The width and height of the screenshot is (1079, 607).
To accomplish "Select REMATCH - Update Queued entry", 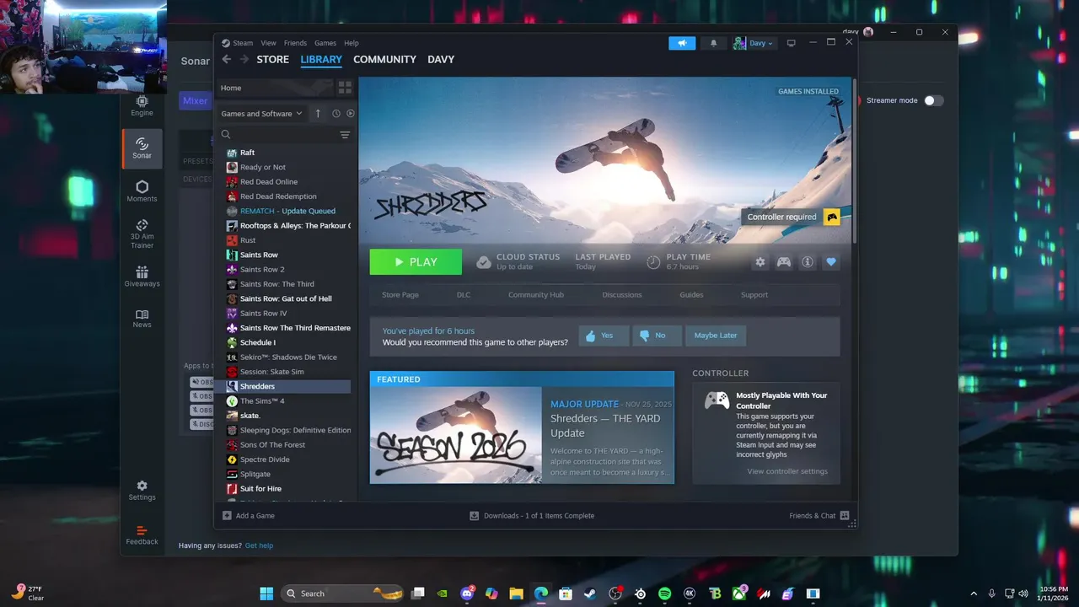I will 287,211.
